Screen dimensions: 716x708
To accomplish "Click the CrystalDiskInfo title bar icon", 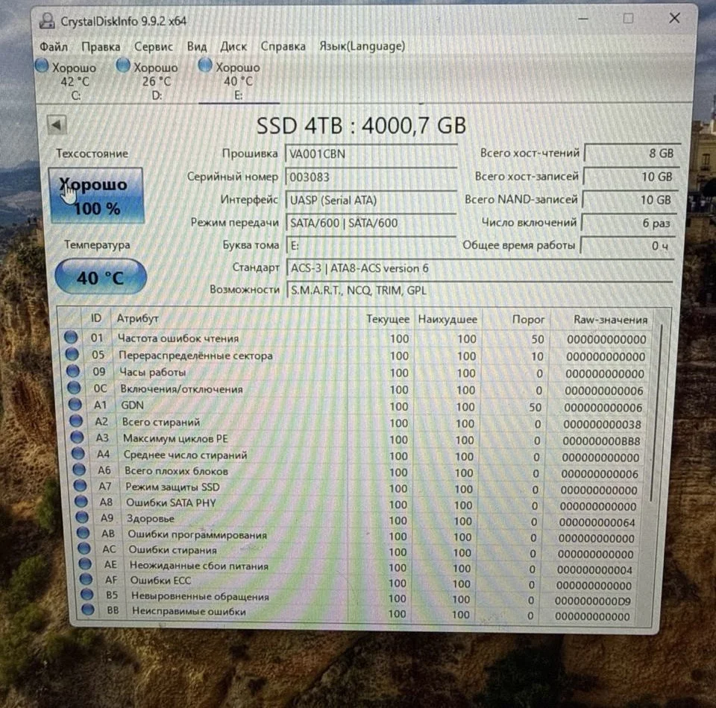I will [x=46, y=21].
